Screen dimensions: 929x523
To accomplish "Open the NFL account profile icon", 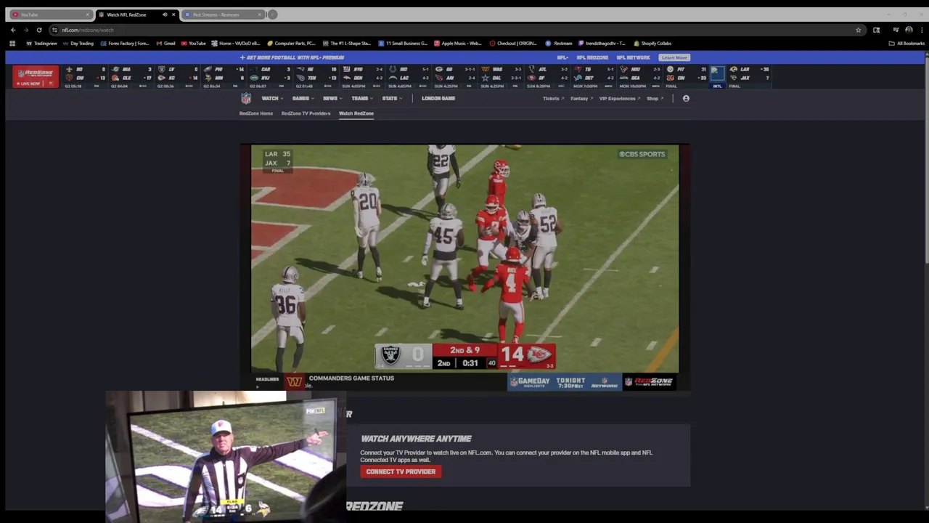I will pyautogui.click(x=686, y=98).
